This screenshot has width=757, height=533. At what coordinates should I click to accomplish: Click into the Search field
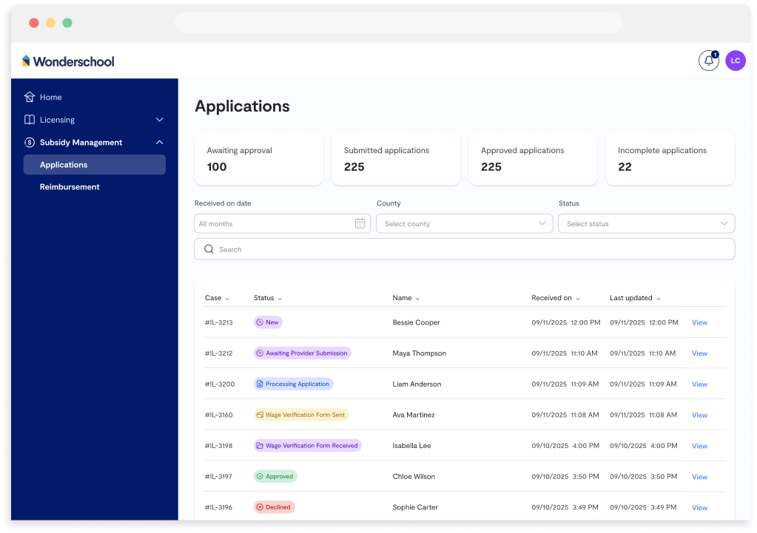click(x=465, y=249)
